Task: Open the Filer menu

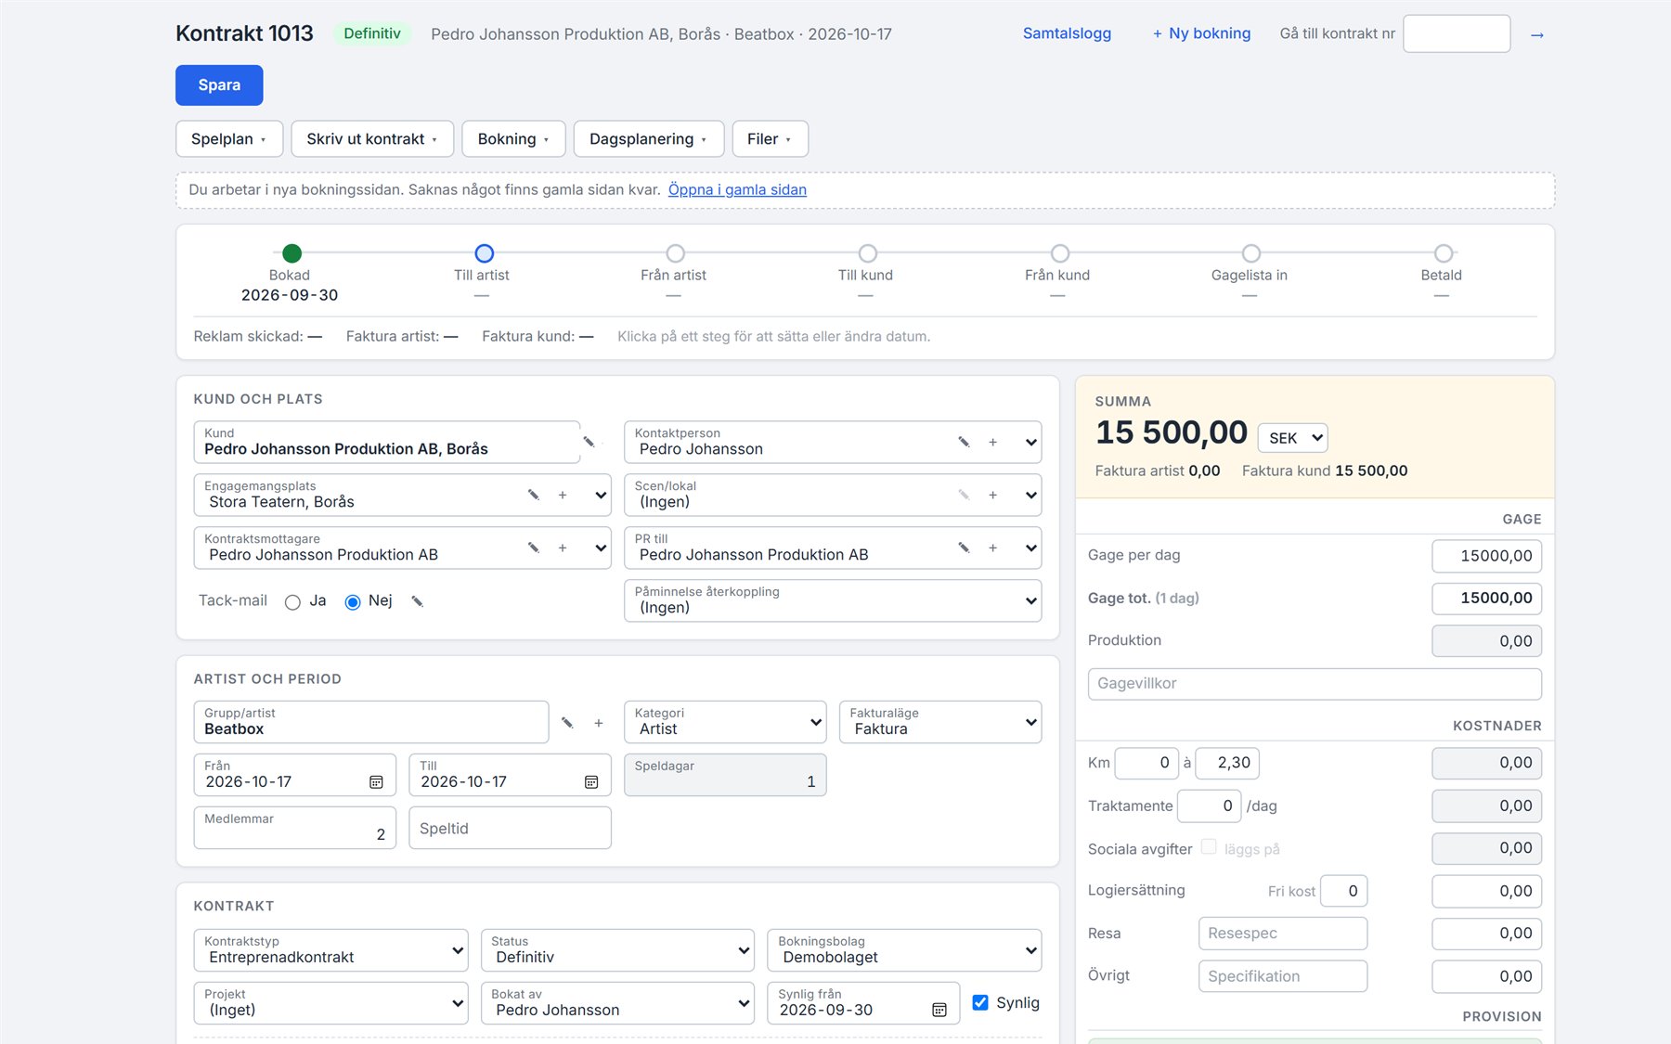Action: [x=770, y=139]
